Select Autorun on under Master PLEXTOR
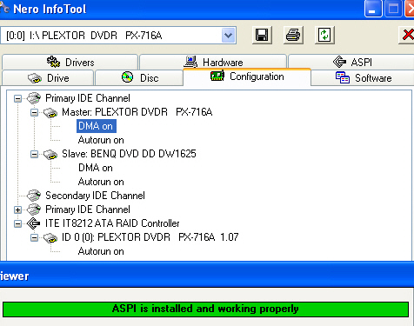Image resolution: width=414 pixels, height=326 pixels. (101, 140)
